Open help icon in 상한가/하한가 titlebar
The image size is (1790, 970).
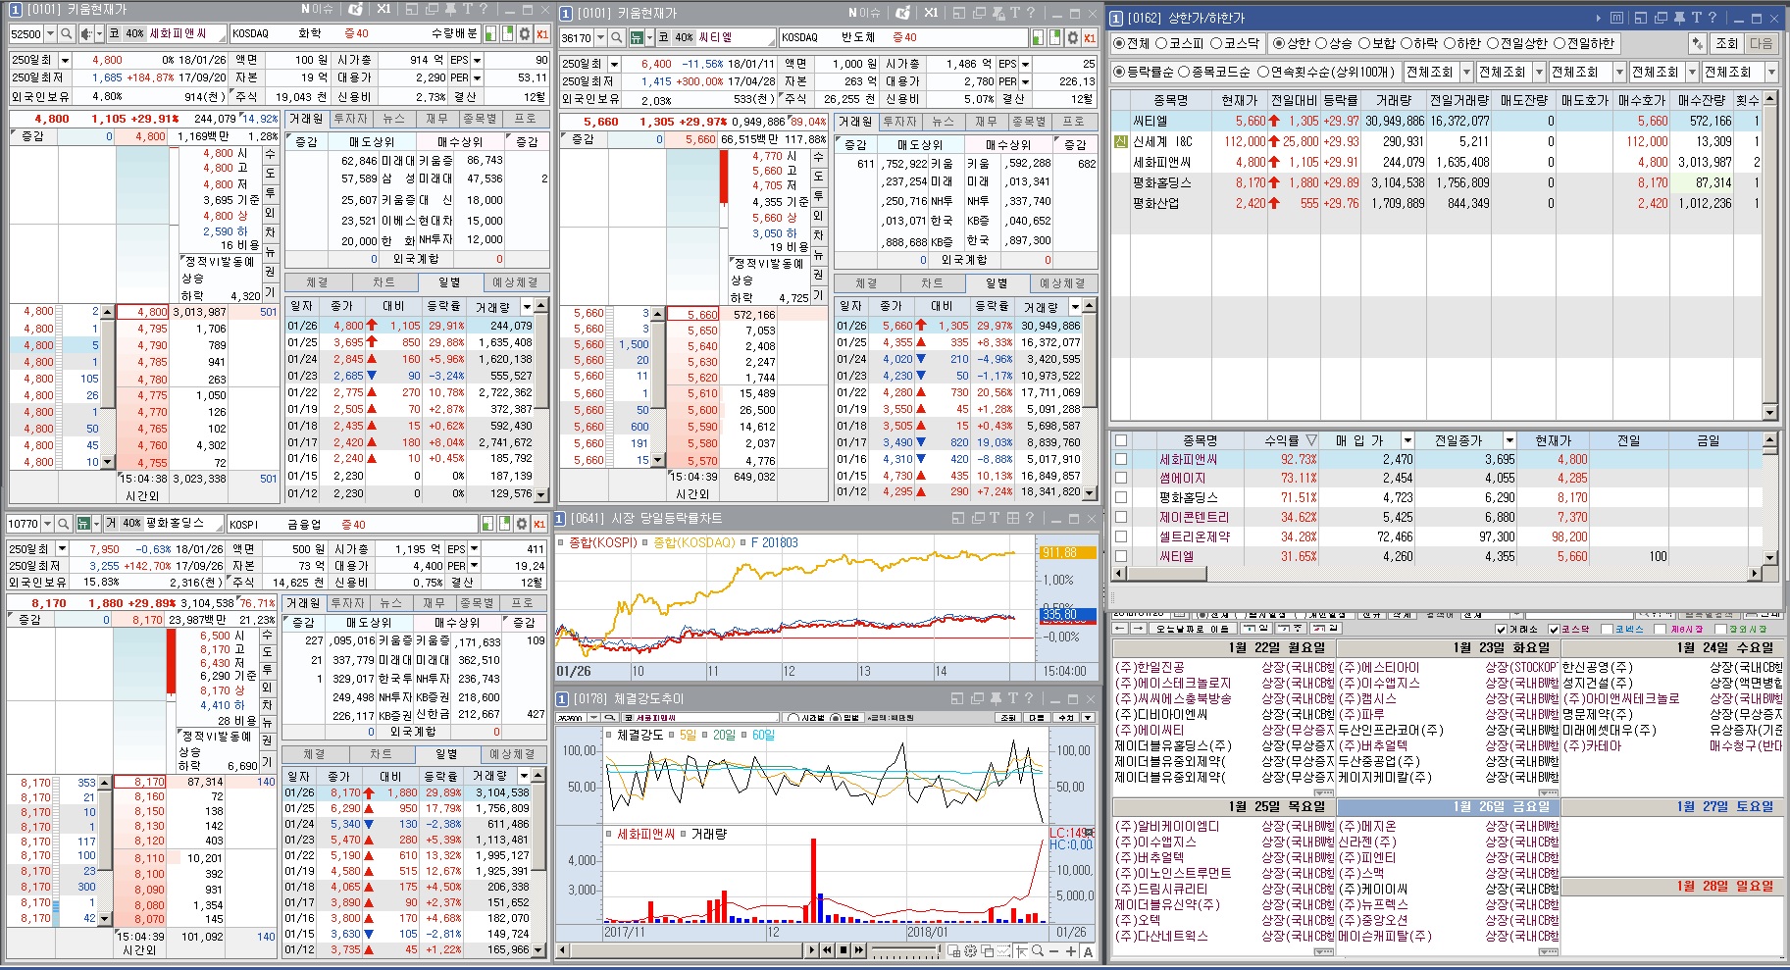pos(1713,18)
